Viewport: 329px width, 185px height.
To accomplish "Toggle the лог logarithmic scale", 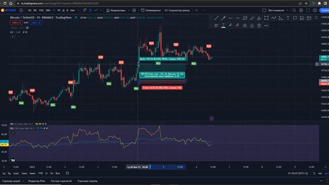I will [320, 173].
